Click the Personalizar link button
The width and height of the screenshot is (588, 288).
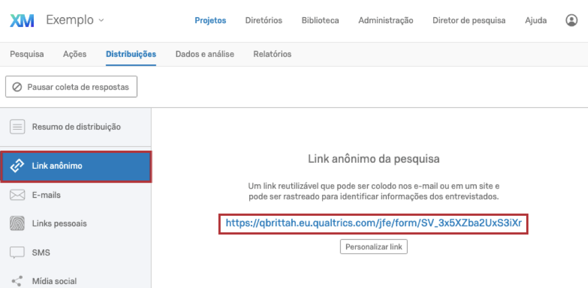click(x=374, y=247)
